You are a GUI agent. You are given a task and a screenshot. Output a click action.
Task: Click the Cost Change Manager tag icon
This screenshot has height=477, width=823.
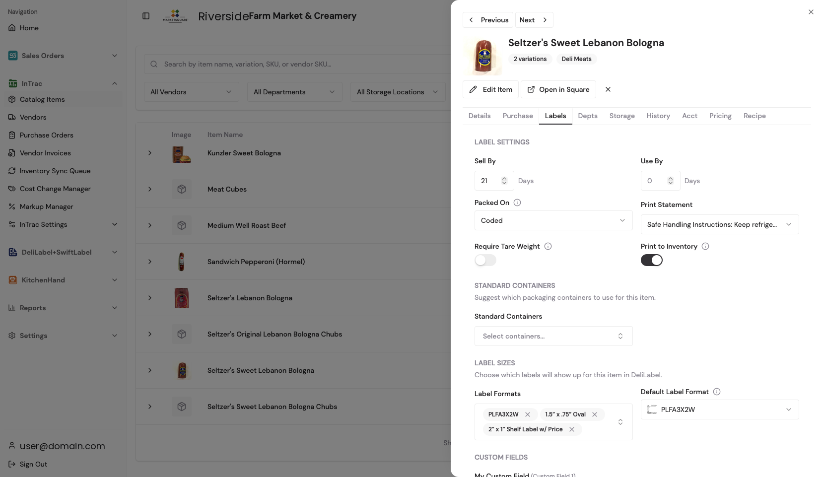(12, 189)
